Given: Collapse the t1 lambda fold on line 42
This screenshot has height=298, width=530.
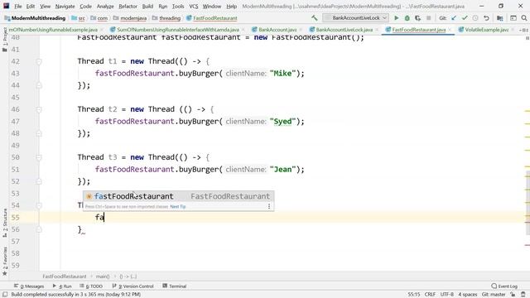Looking at the screenshot, I should coord(39,62).
